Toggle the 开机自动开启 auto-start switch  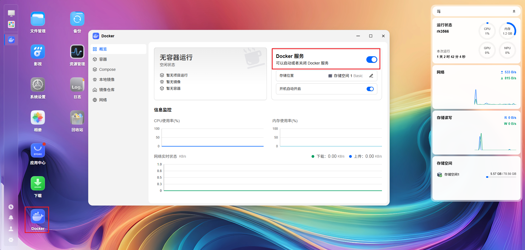(370, 89)
